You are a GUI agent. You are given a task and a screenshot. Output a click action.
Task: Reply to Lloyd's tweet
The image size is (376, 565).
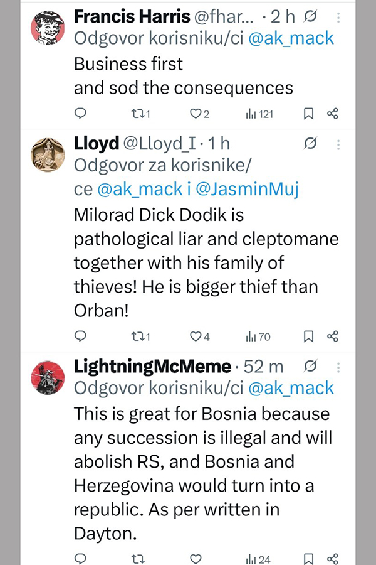pyautogui.click(x=80, y=336)
